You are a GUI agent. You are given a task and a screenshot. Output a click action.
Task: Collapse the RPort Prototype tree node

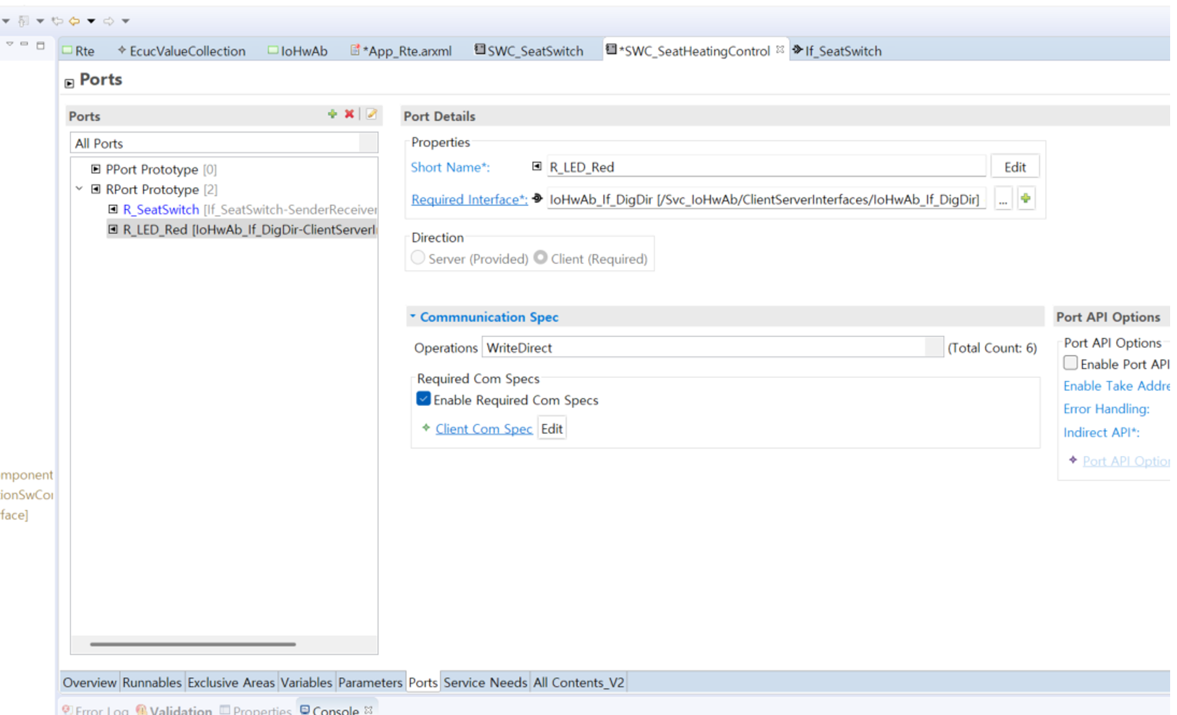click(x=79, y=189)
